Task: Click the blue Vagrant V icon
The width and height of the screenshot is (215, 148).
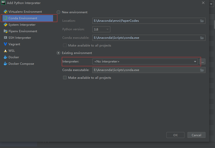Action: [6, 44]
